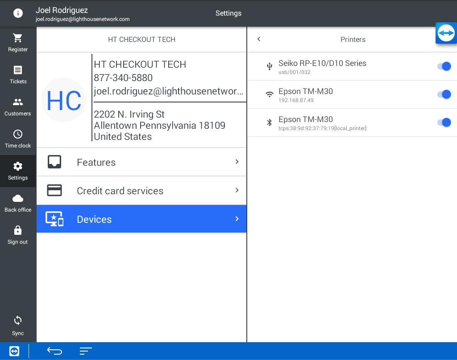Switch off the Bluetooth Epson TM-M30 printer
This screenshot has height=360, width=457.
444,123
